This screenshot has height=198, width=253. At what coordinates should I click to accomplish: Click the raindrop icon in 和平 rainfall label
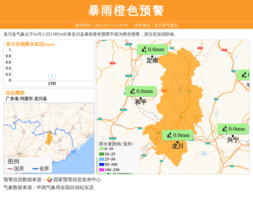(132, 91)
